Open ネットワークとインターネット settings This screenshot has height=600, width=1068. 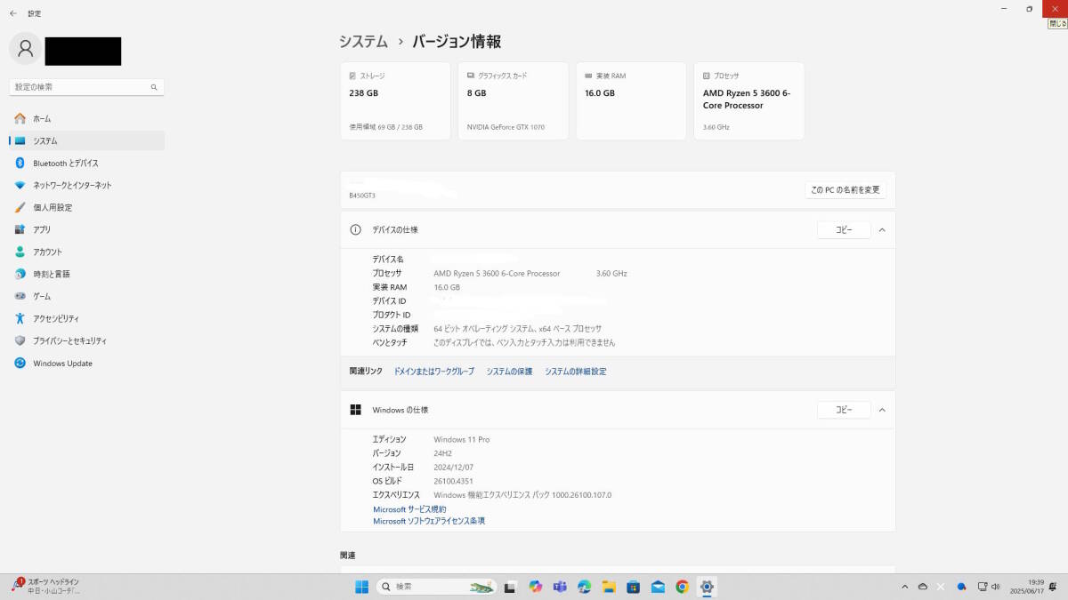click(x=86, y=185)
